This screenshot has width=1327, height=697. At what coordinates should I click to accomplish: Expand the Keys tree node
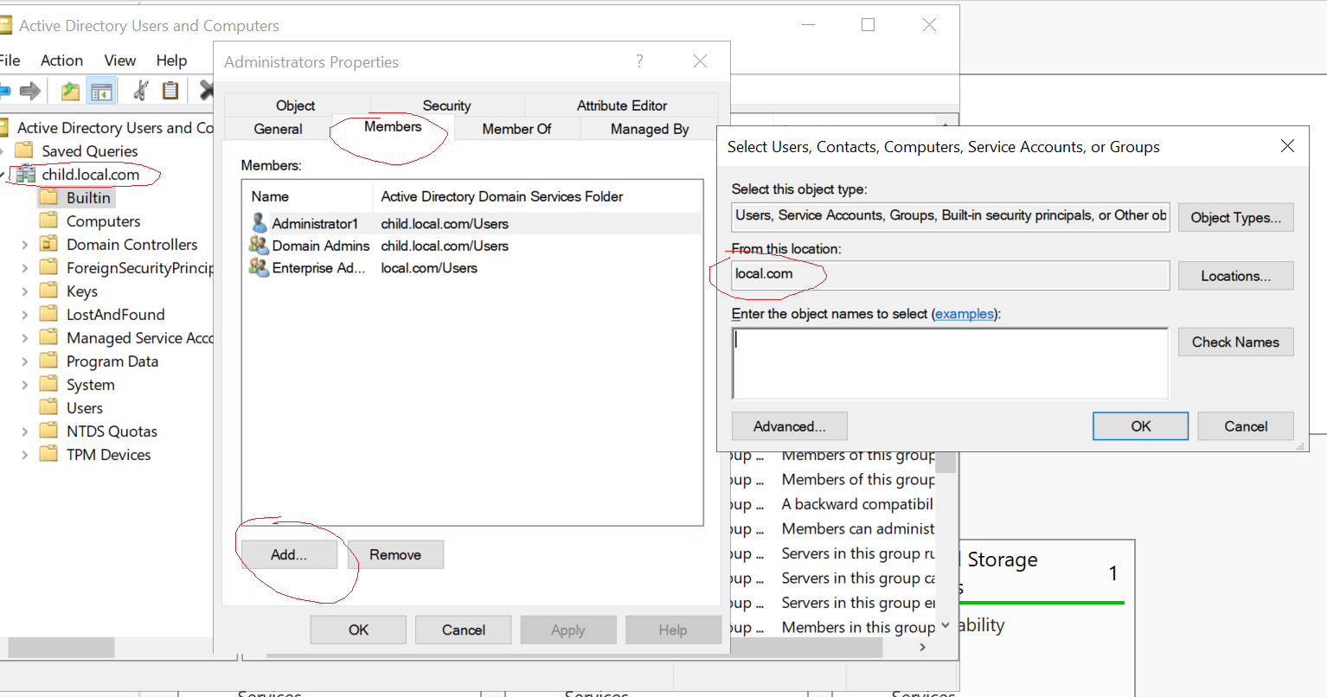pyautogui.click(x=24, y=291)
